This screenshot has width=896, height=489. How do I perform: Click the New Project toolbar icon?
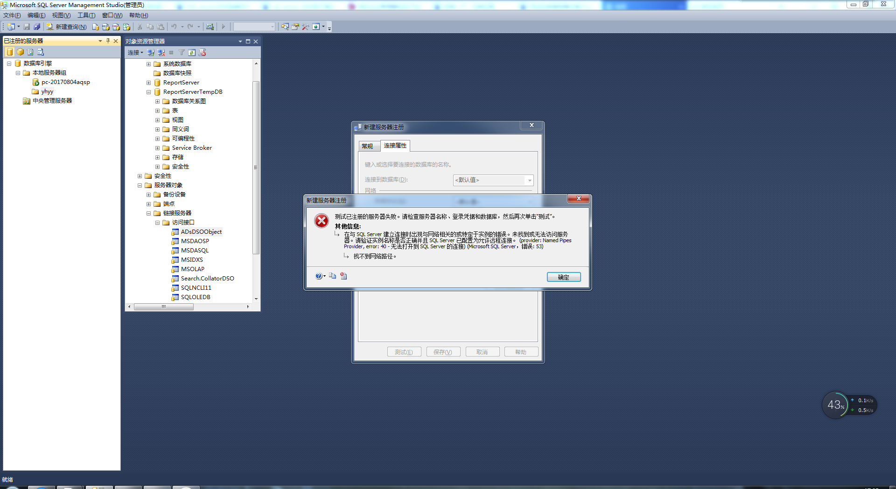point(11,27)
